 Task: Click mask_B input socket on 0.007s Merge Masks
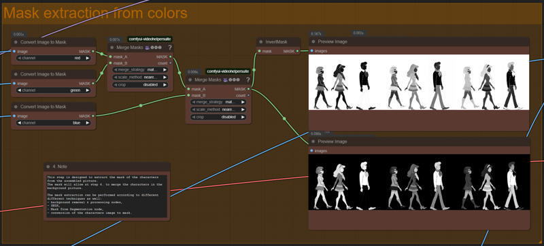coord(110,63)
